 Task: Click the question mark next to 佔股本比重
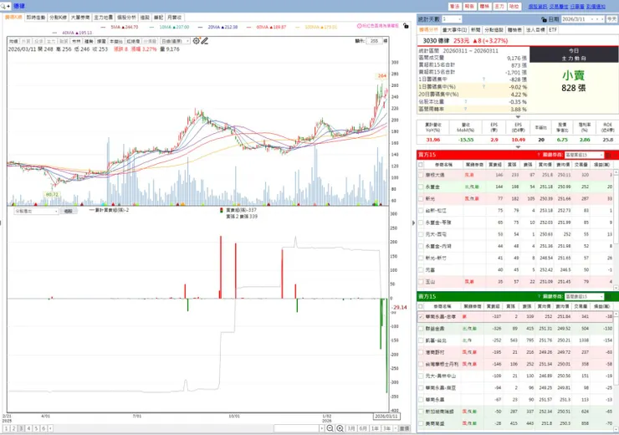click(x=466, y=101)
